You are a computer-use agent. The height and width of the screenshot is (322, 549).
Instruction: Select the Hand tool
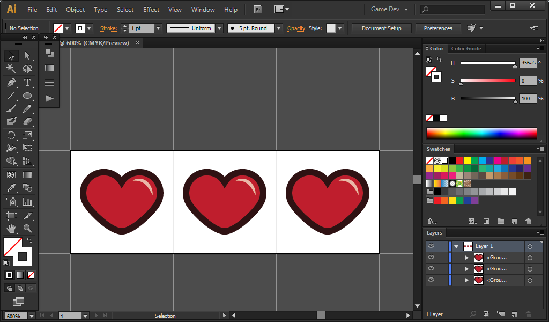(x=11, y=229)
